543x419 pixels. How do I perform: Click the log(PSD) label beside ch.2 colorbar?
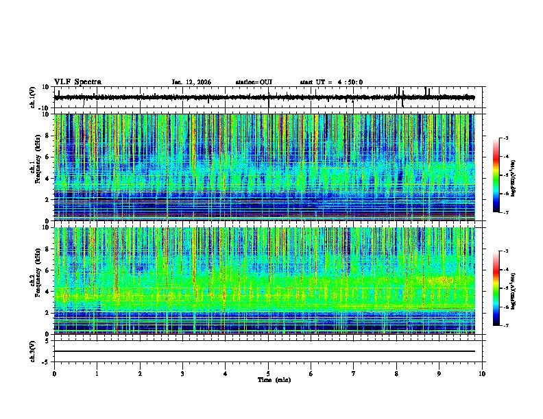point(514,292)
